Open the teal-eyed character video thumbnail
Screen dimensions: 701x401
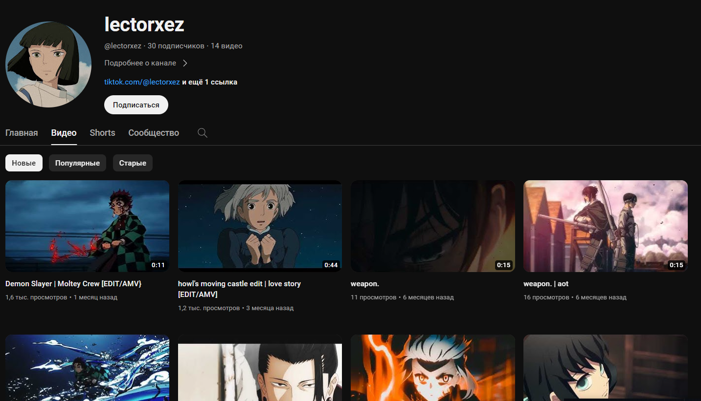(606, 368)
